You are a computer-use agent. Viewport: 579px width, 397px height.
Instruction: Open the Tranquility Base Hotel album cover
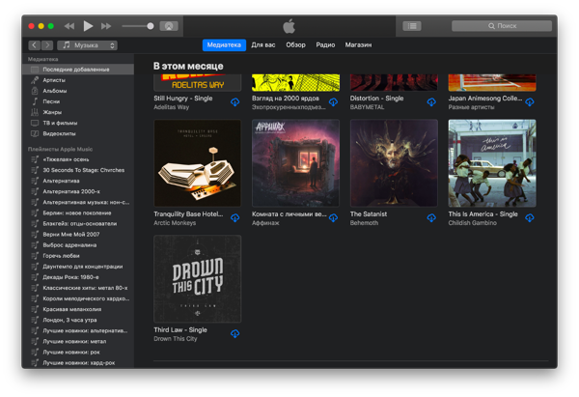point(198,163)
